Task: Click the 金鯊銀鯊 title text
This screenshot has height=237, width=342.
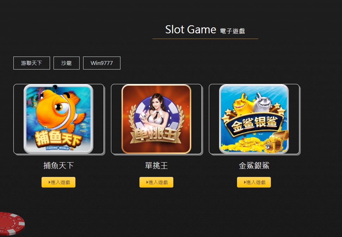Action: click(254, 166)
